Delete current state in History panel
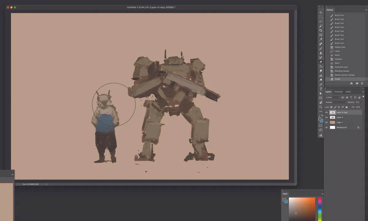 (362, 83)
